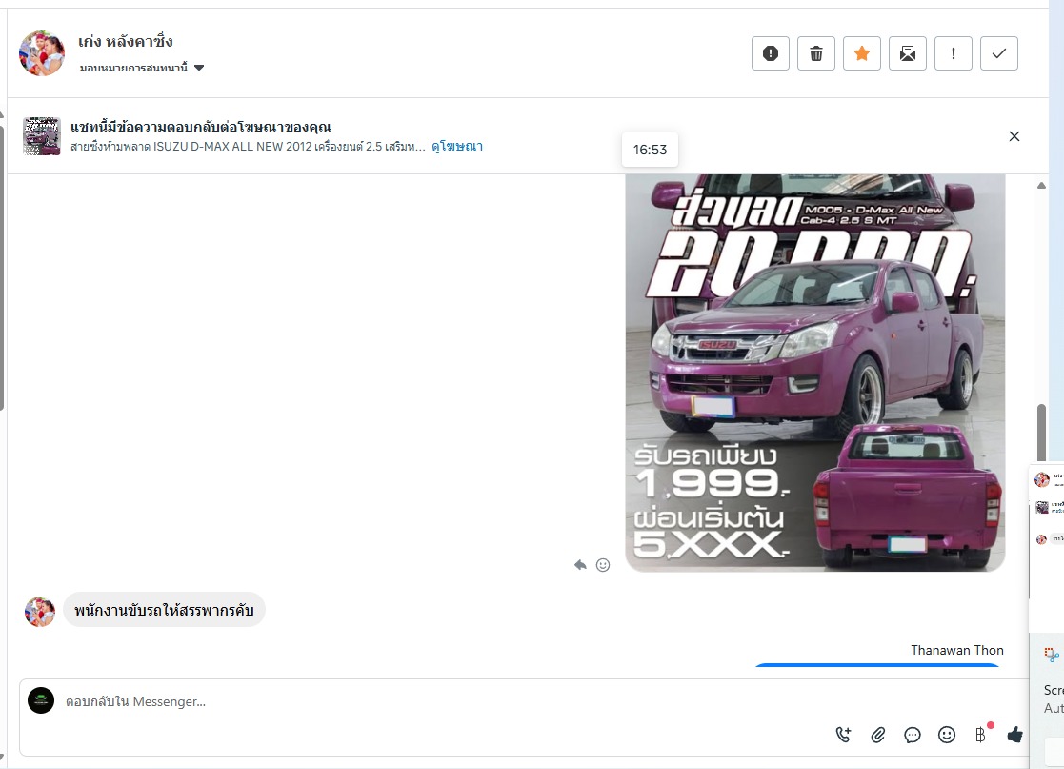Delete conversation with trash icon
This screenshot has height=769, width=1064.
click(x=816, y=53)
